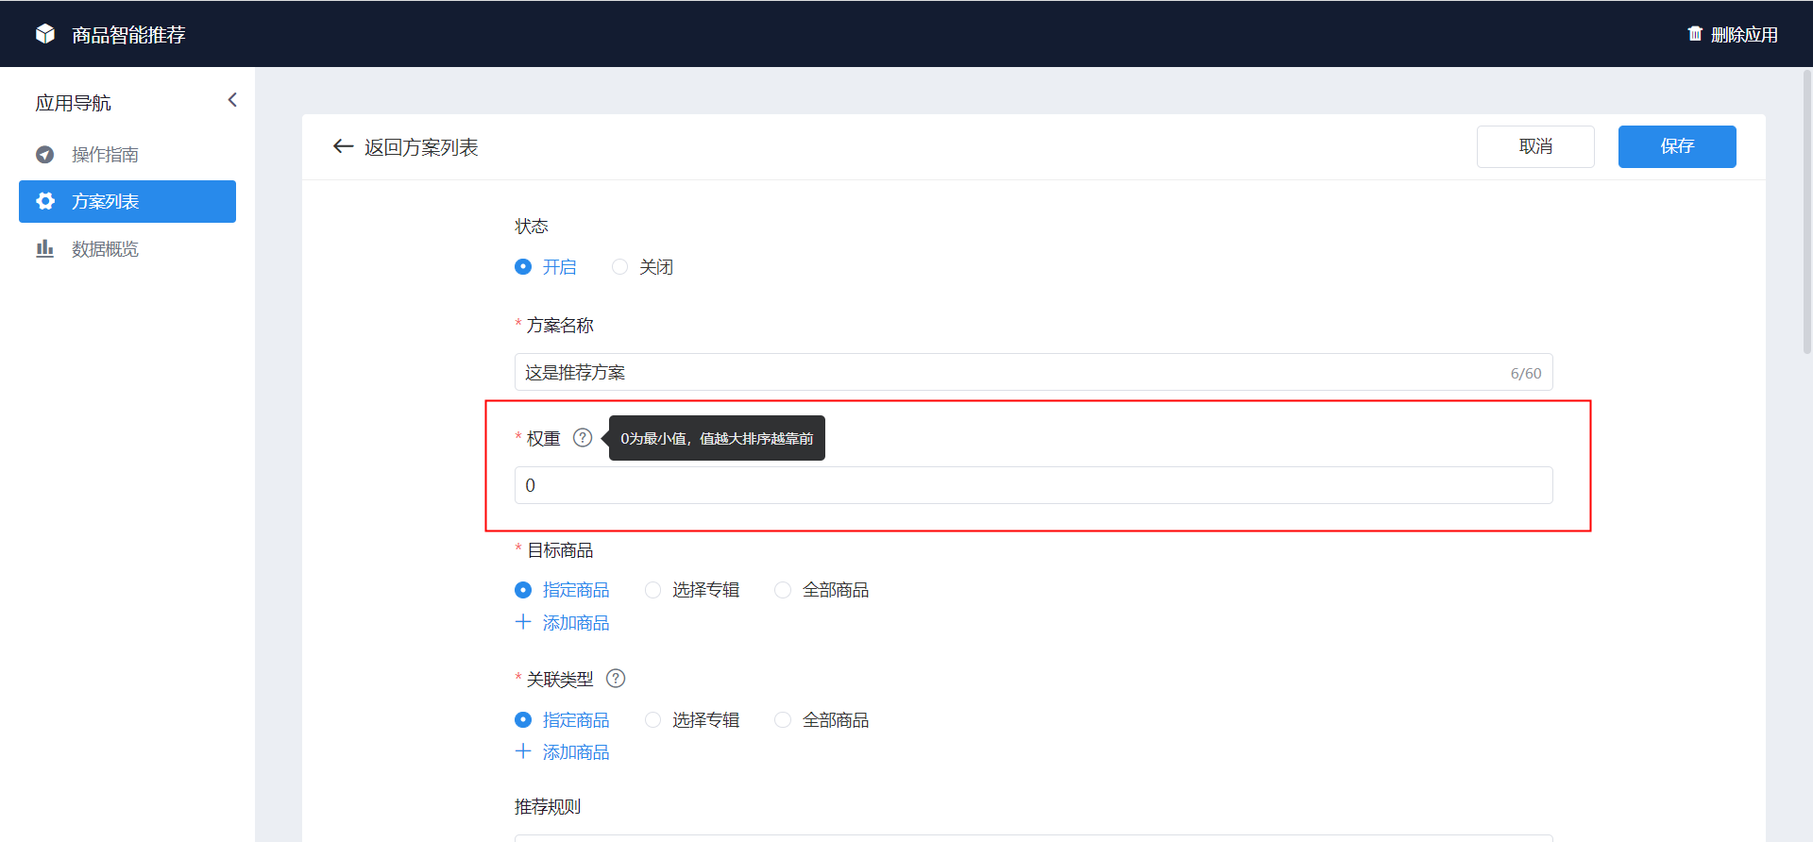Screen dimensions: 1813x842
Task: Click the 权重 input field
Action: coord(1033,485)
